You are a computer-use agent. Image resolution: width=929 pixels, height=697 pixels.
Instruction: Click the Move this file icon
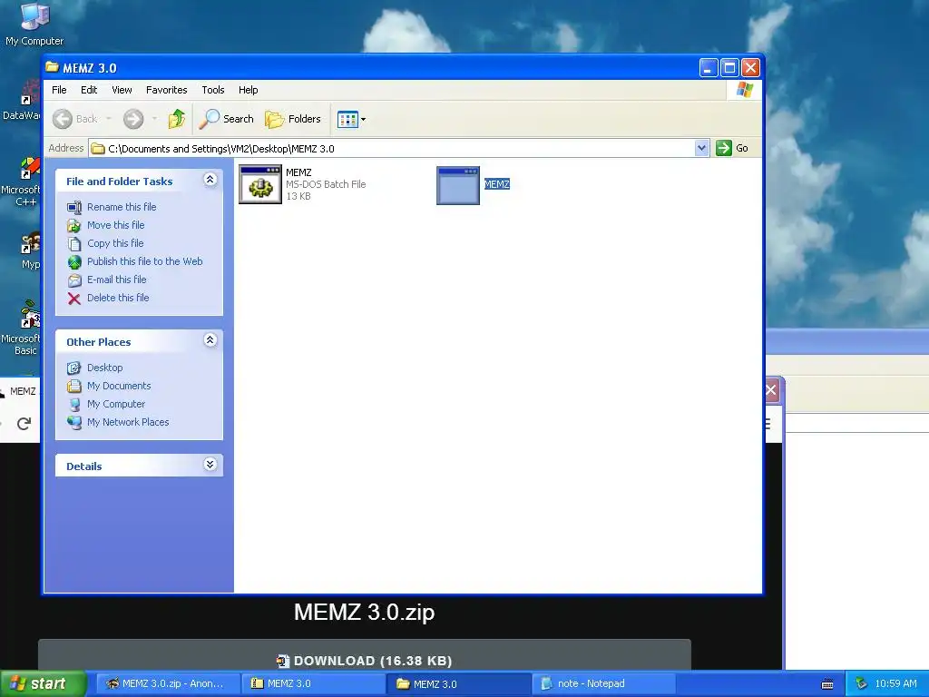pos(74,226)
